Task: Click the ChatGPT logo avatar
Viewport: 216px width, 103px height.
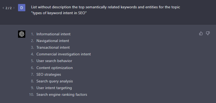Action: click(22, 34)
